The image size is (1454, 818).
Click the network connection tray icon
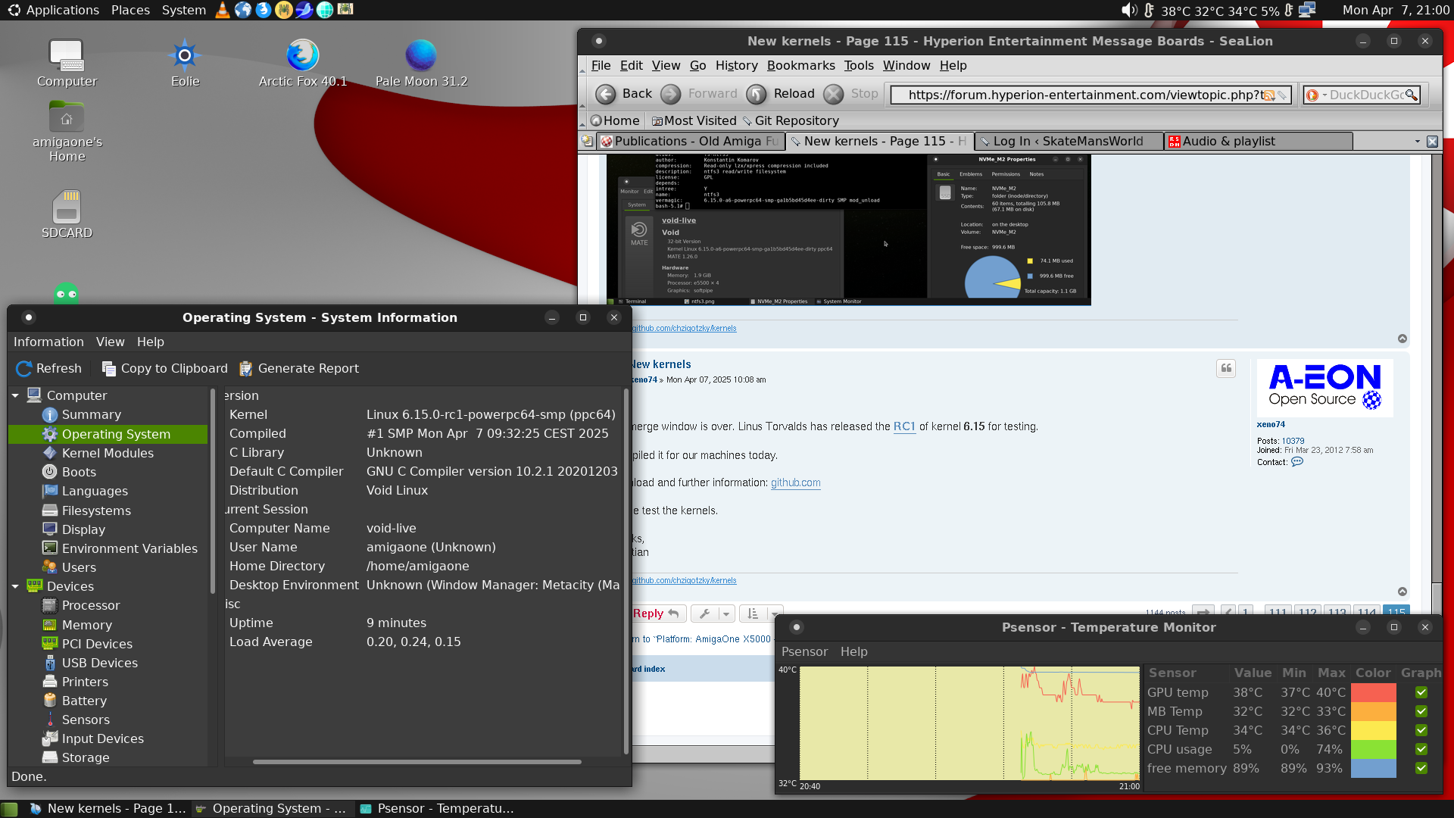pos(1307,10)
